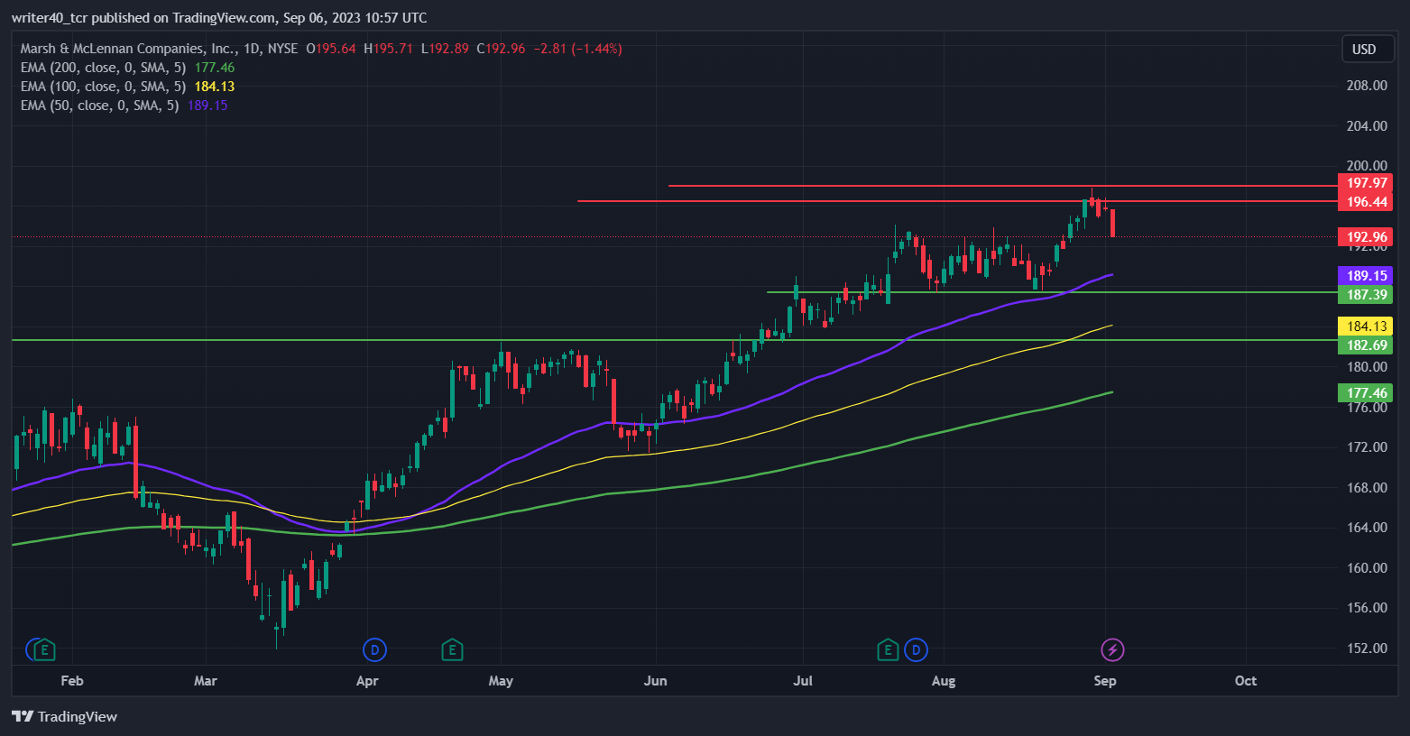Viewport: 1410px width, 736px height.
Task: Click the Aug label on time axis
Action: 944,681
